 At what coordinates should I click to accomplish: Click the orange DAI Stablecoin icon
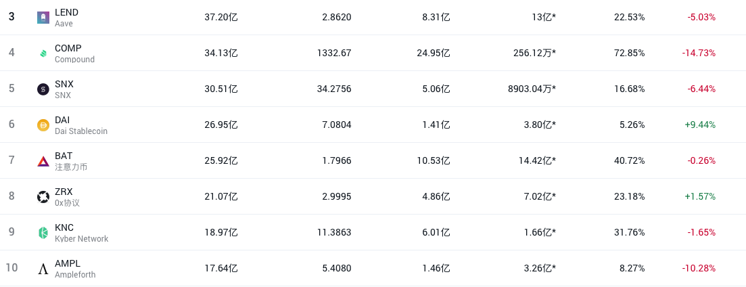(x=43, y=125)
